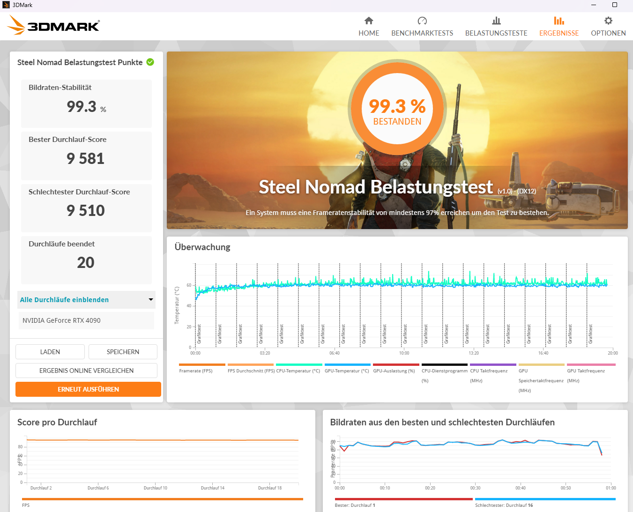
Task: Minimize the 3DMark window
Action: (x=594, y=5)
